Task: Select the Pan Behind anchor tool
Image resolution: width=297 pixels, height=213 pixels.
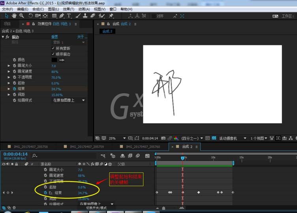Action: [x=45, y=16]
